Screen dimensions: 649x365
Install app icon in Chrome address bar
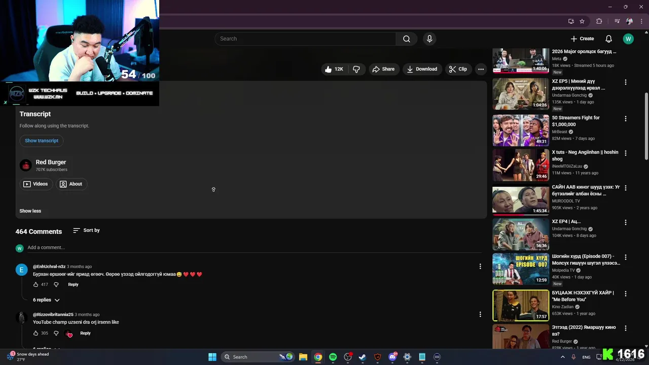point(571,21)
